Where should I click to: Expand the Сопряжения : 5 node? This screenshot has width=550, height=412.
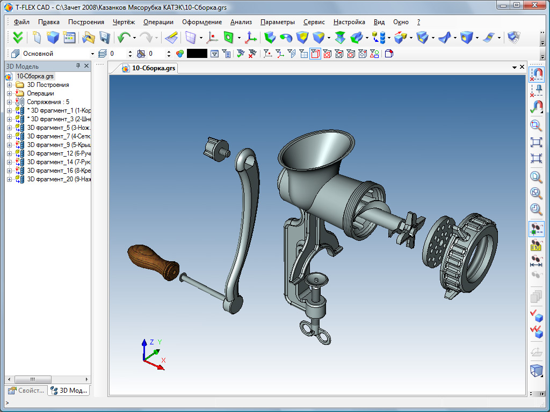pos(9,102)
